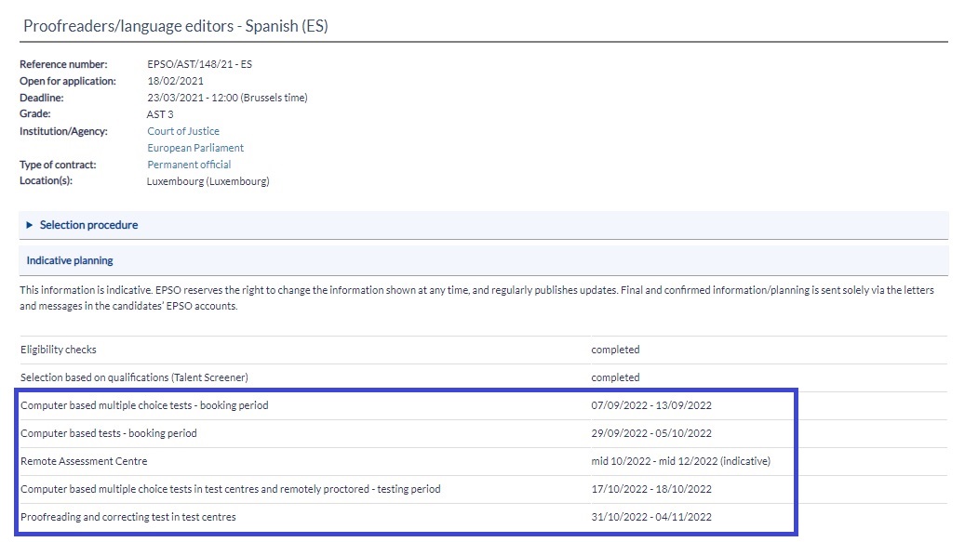Open the Indicative planning section header
Viewport: 965px width, 542px height.
coord(70,261)
